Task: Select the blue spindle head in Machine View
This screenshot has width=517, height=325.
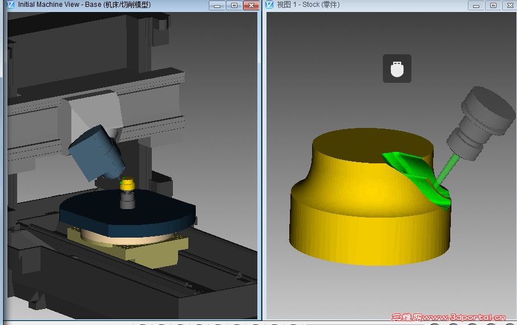Action: 96,153
